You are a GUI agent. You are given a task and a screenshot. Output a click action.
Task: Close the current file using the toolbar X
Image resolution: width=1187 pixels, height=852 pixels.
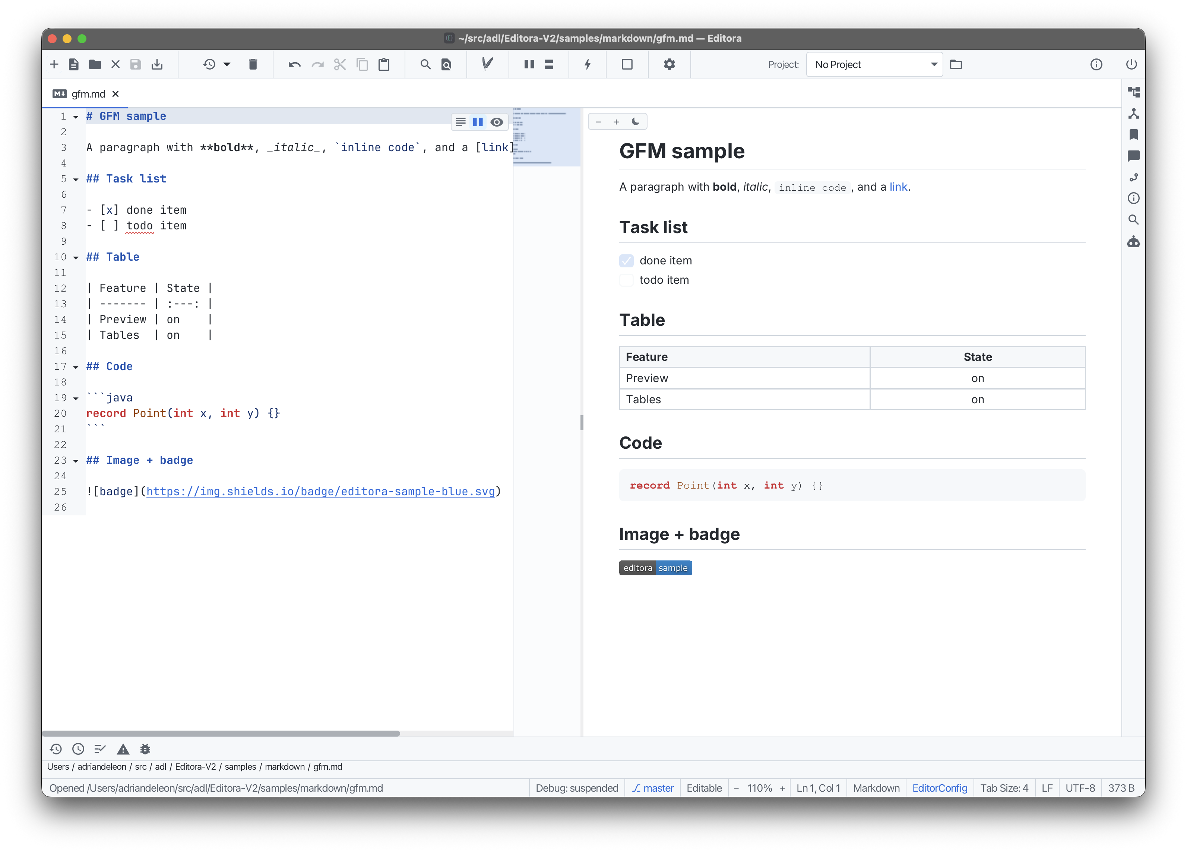coord(115,64)
